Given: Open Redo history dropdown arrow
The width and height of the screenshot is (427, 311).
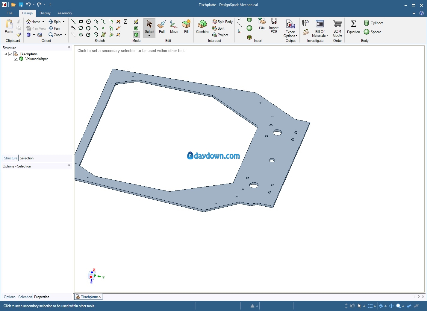Looking at the screenshot, I should coord(44,4).
